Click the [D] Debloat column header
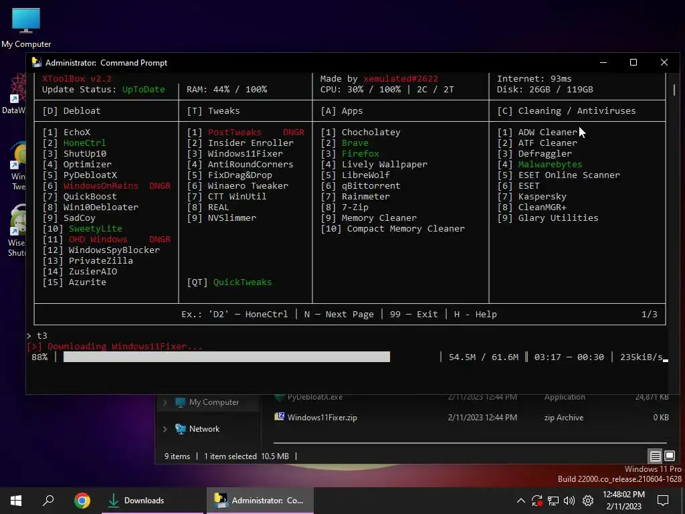Screen dimensions: 685x514 (71, 110)
